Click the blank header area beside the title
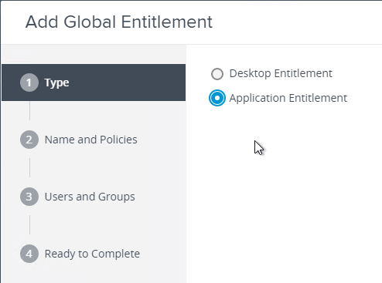Screen dimensions: 382x283 tap(296, 22)
